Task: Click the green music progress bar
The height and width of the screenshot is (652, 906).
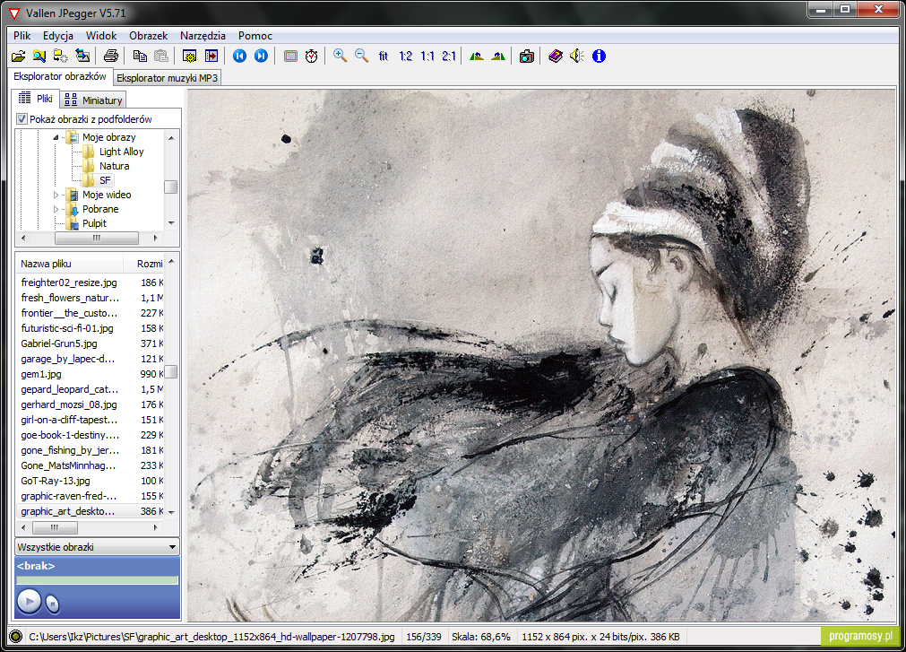Action: tap(97, 579)
